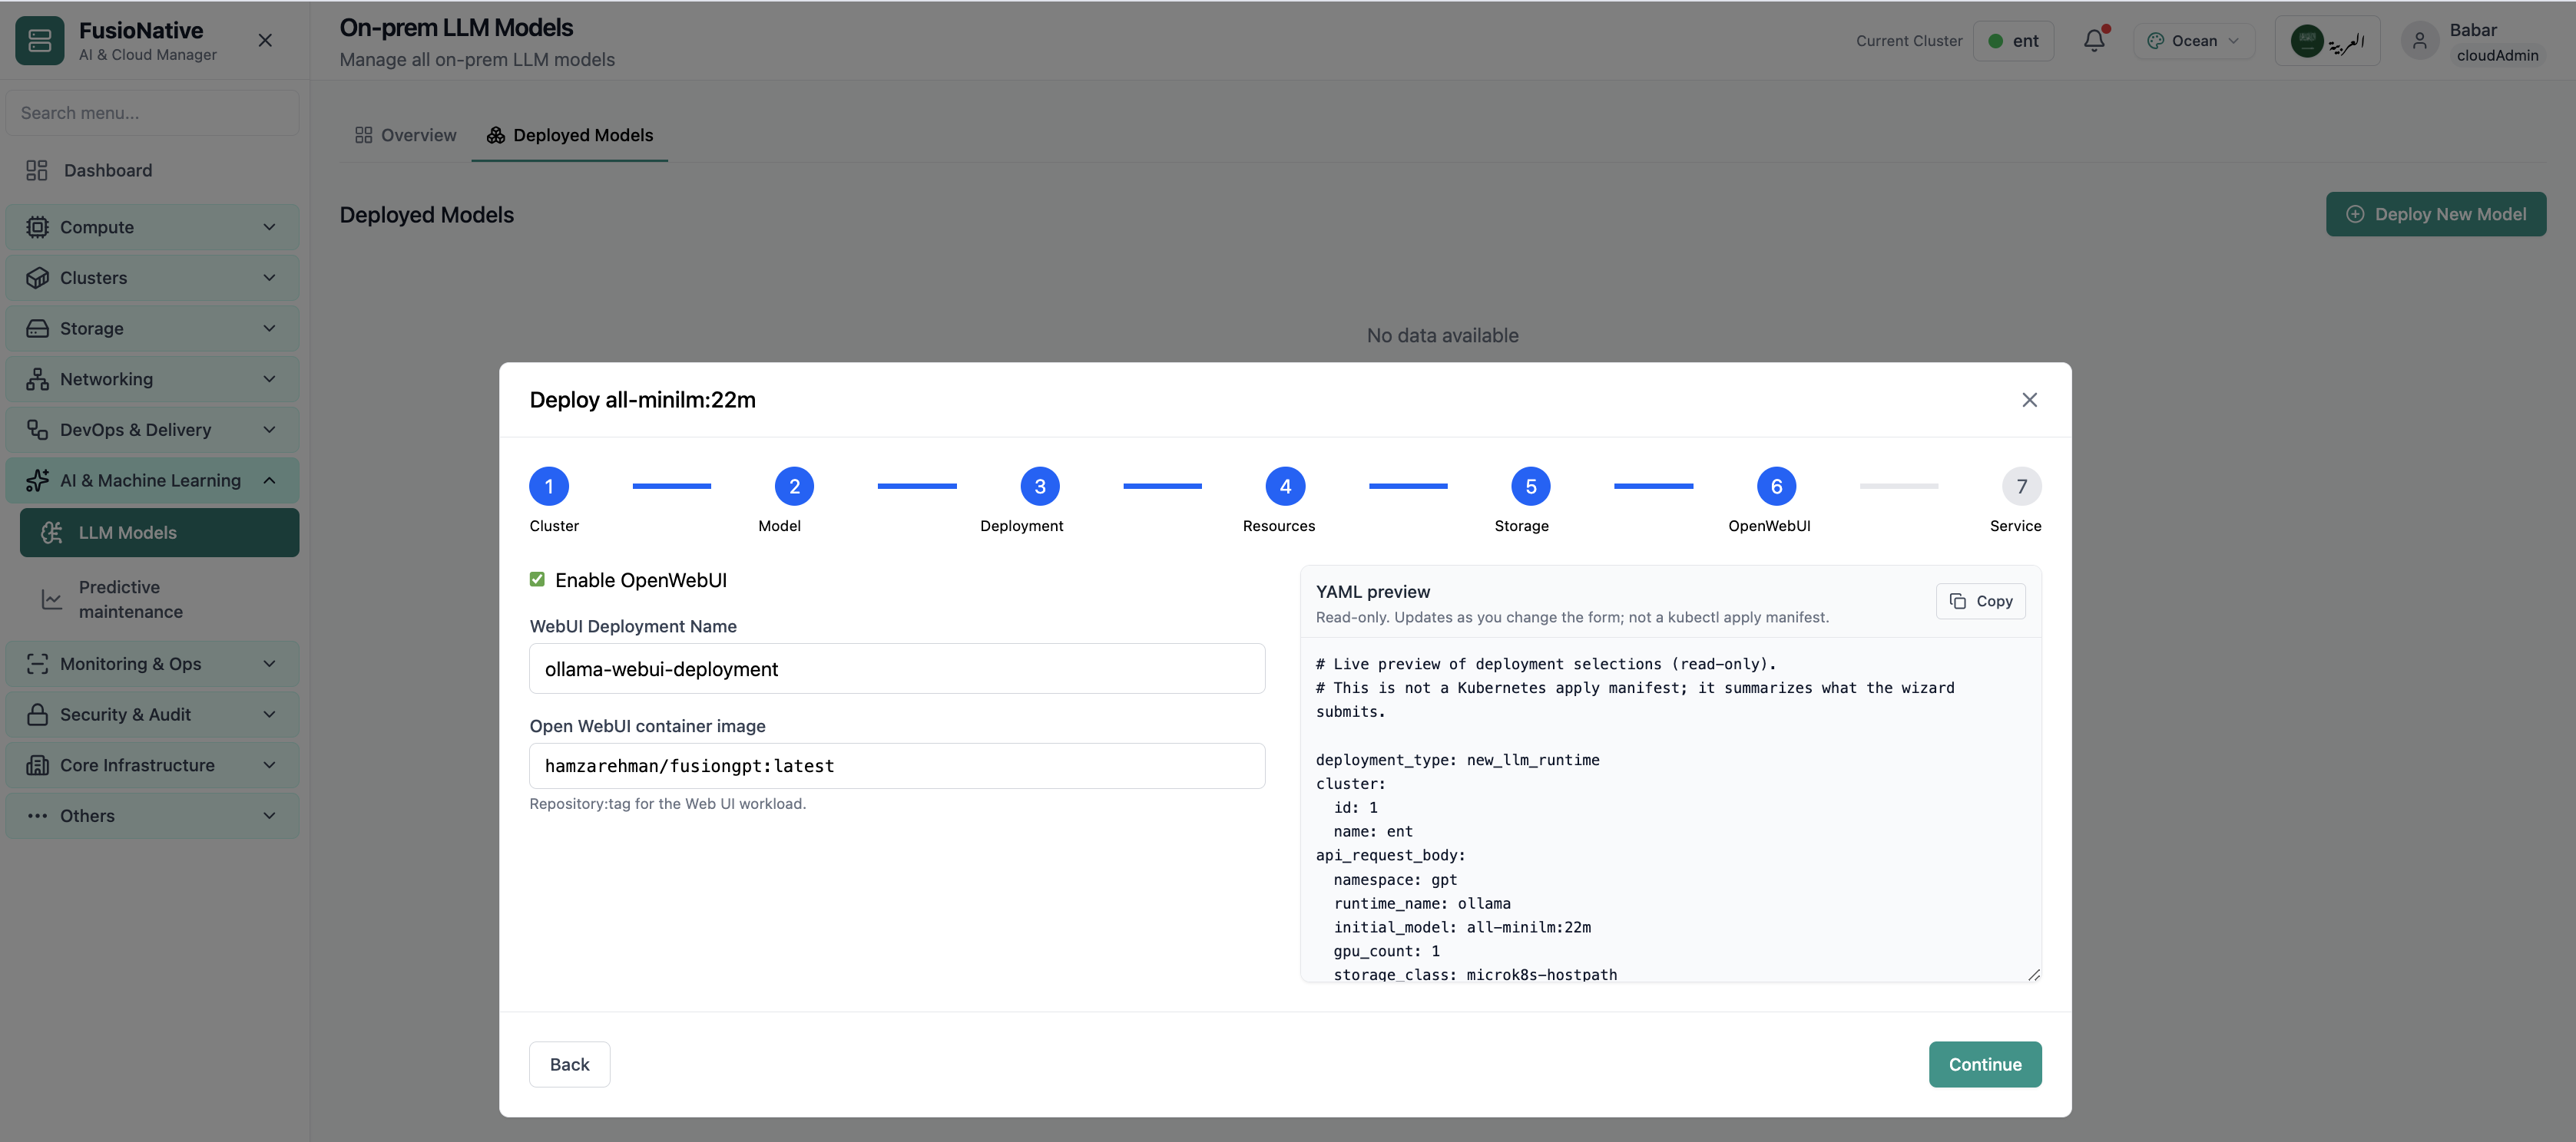Viewport: 2576px width, 1142px height.
Task: Click the Predictive maintenance chart icon
Action: 52,599
